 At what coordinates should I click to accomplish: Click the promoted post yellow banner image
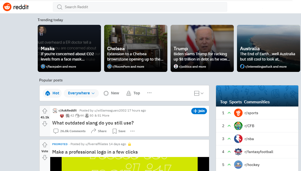130,164
